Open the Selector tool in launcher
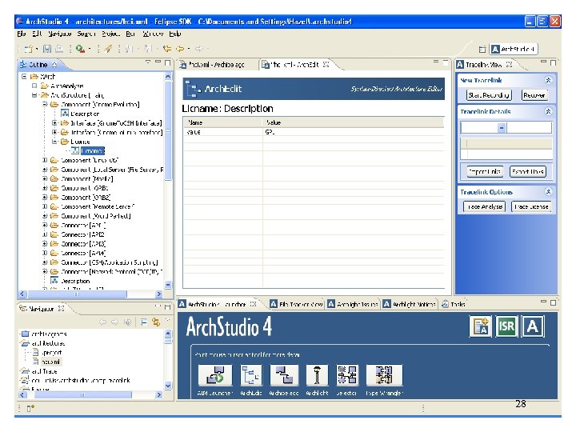Screen dimensions: 576x432 point(346,374)
